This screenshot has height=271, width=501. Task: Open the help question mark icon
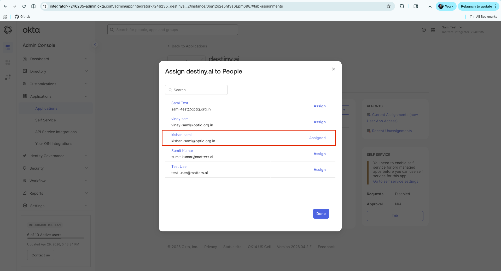click(x=424, y=30)
